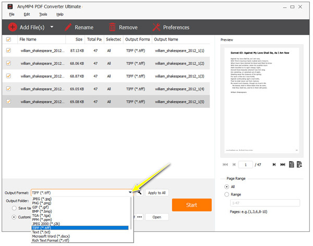
Task: Toggle the select-all checkbox in header
Action: point(8,39)
